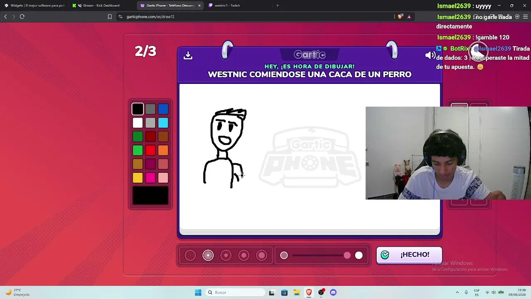The width and height of the screenshot is (531, 299).
Task: Reload the Gartic Phone page
Action: pos(22,17)
